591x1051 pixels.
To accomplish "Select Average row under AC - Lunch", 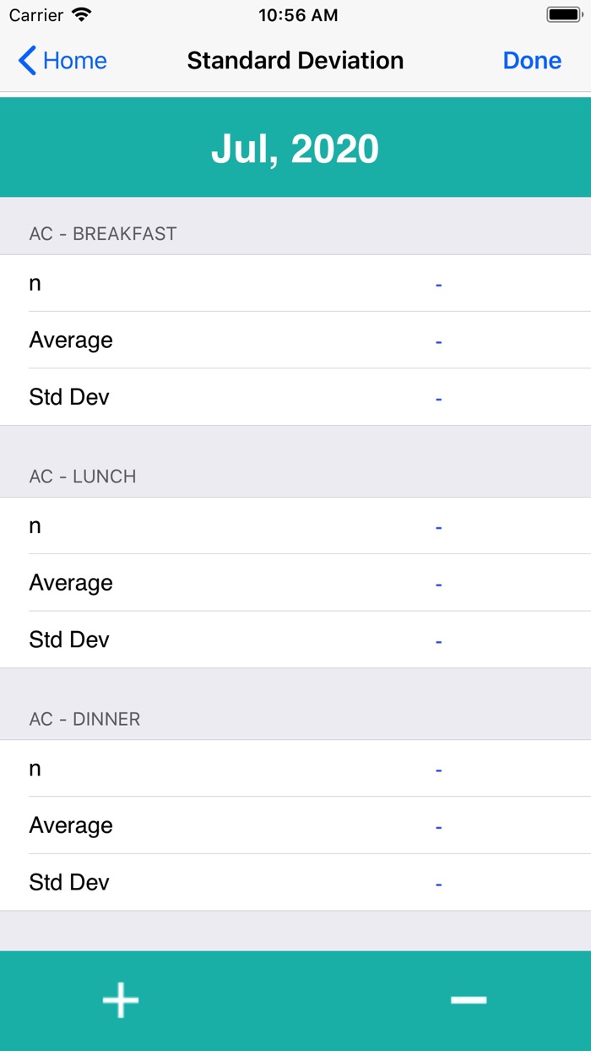I will (x=295, y=583).
